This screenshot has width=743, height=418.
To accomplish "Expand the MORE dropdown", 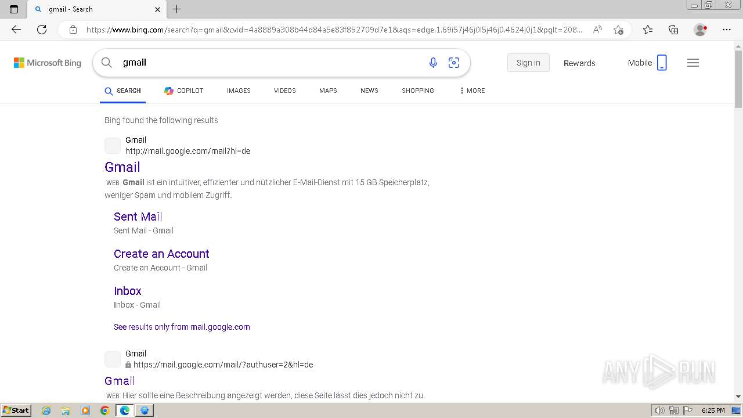I will [472, 91].
